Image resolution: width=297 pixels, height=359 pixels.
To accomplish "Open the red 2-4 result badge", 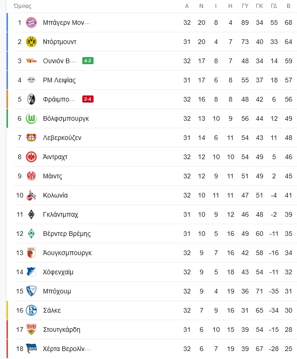I will [88, 99].
